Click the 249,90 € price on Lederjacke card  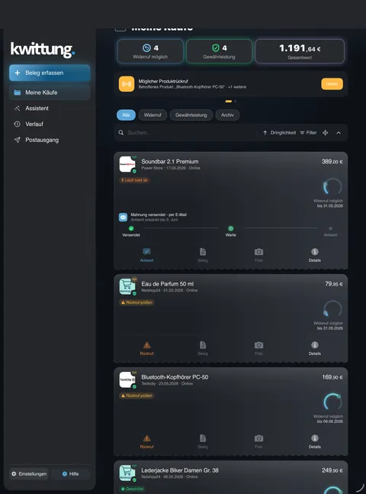click(x=332, y=470)
